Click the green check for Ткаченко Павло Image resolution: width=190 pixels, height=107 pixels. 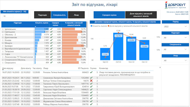pos(91,84)
